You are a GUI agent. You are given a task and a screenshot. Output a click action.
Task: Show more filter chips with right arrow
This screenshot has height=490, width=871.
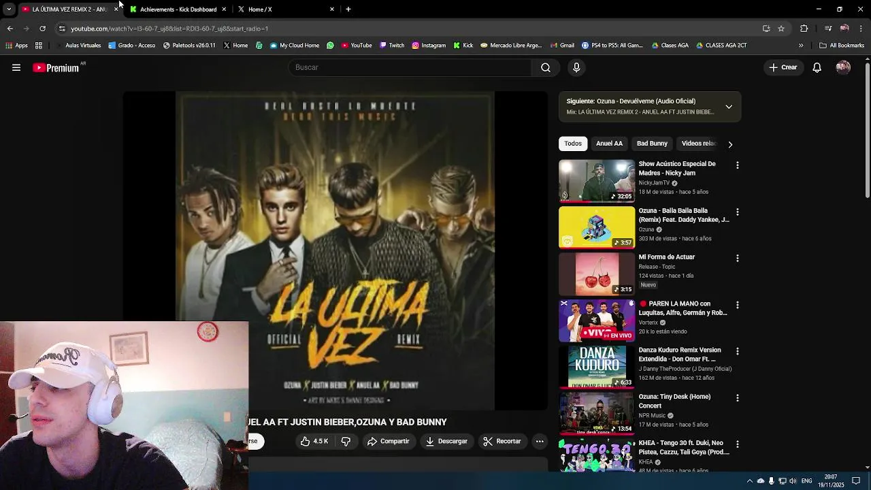point(730,144)
